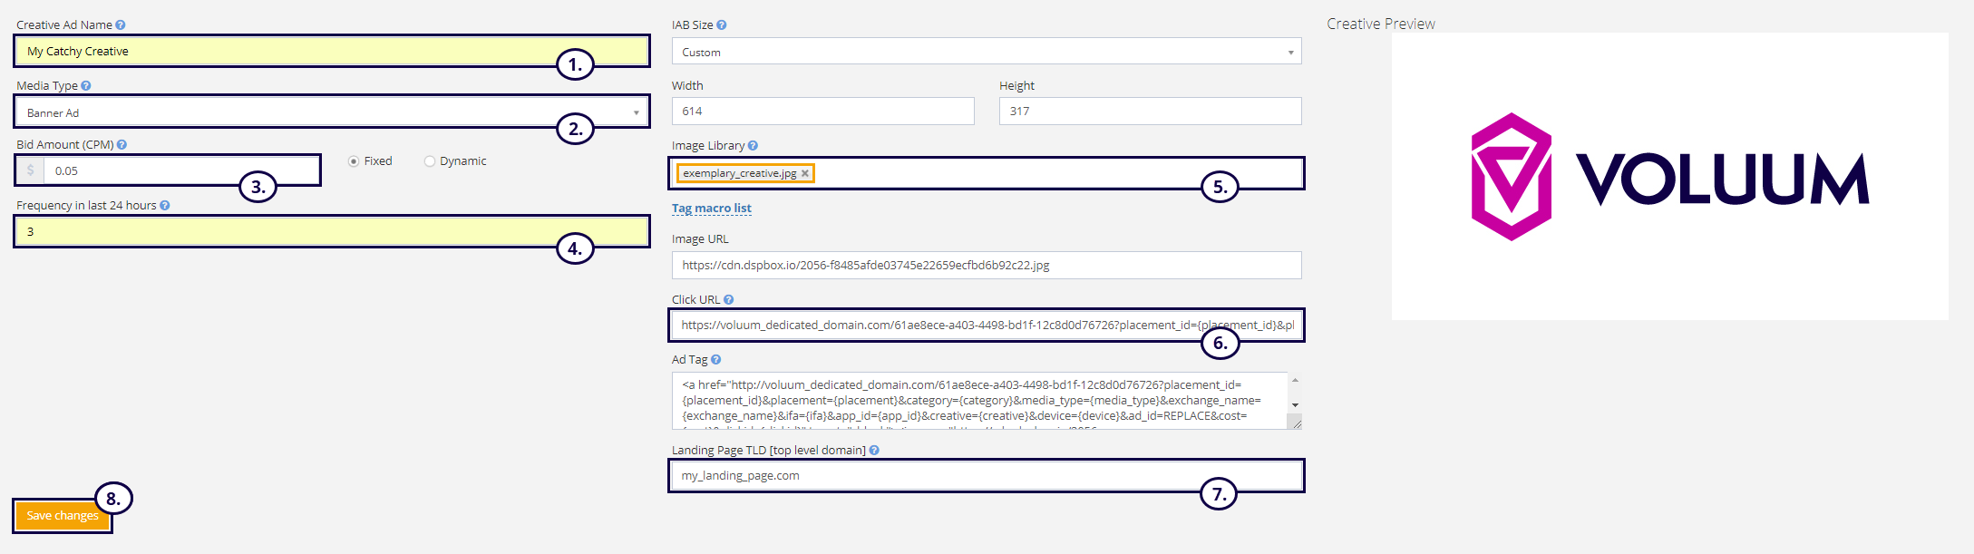Expand the IAB Size Custom dropdown
The width and height of the screenshot is (1974, 554).
click(x=986, y=52)
